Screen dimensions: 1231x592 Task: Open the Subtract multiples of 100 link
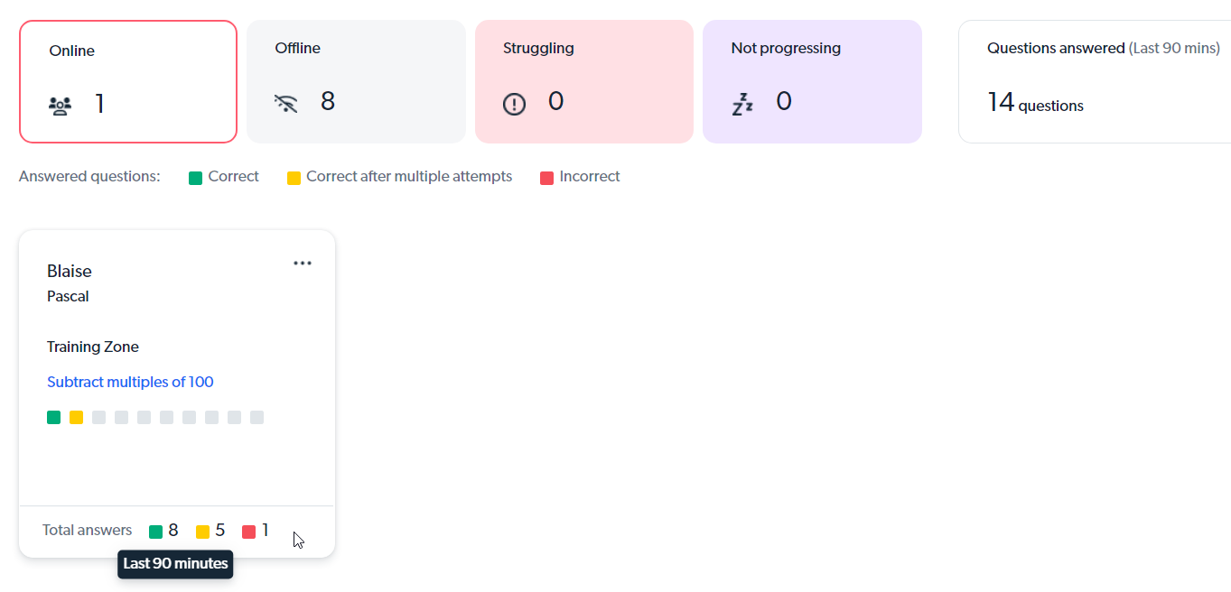tap(130, 382)
